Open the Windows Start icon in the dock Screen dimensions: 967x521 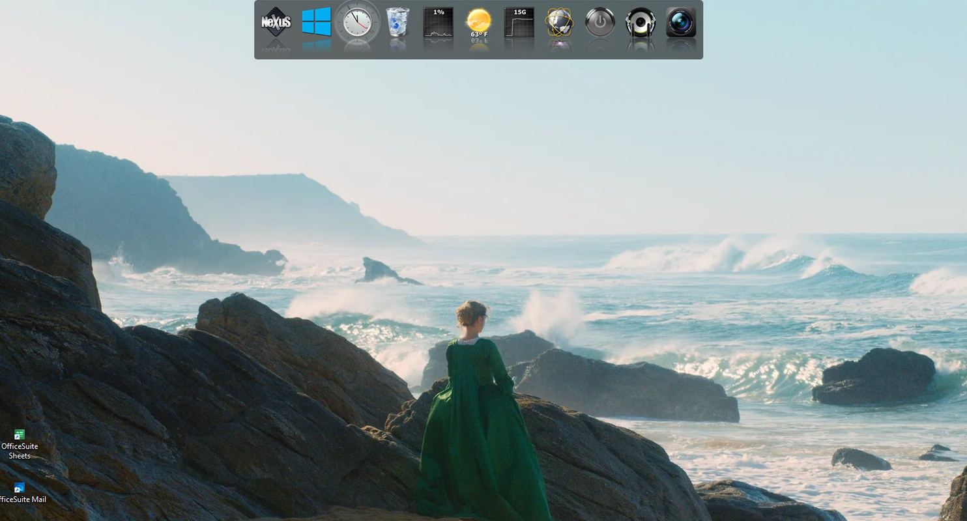pos(316,22)
